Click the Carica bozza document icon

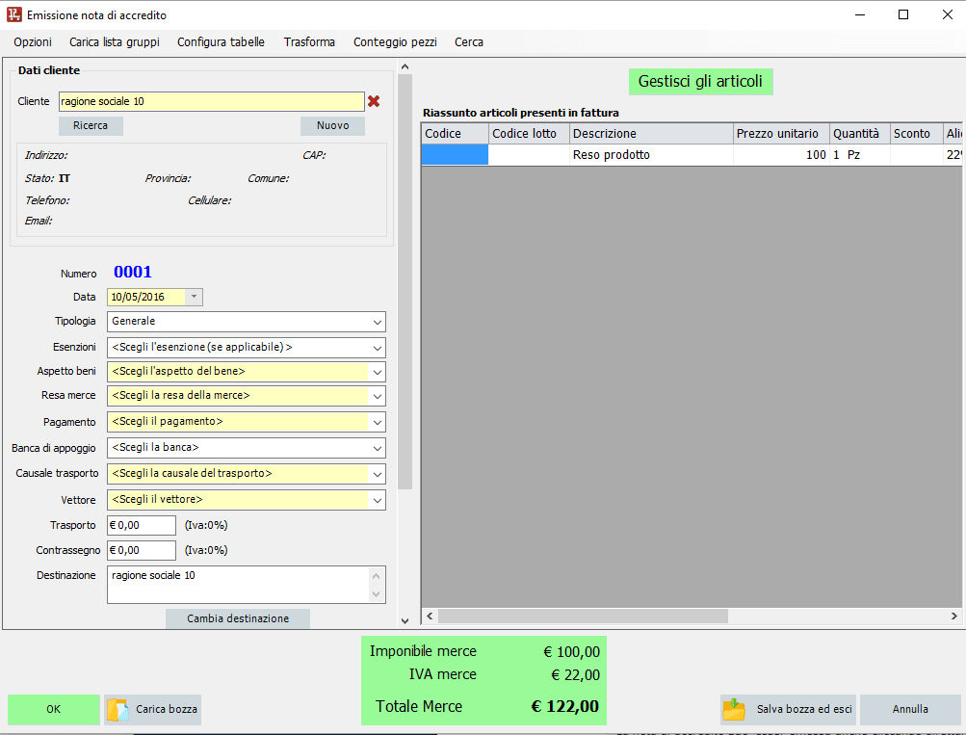pyautogui.click(x=117, y=710)
